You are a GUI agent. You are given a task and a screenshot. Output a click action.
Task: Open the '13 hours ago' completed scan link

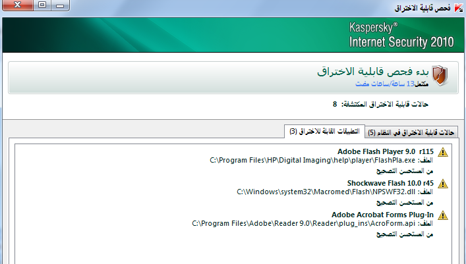tap(385, 84)
